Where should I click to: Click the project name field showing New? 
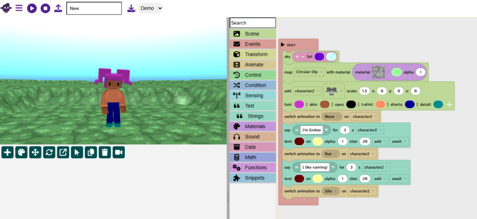coord(94,8)
